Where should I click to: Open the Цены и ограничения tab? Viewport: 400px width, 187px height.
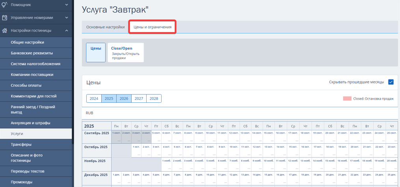(x=153, y=27)
